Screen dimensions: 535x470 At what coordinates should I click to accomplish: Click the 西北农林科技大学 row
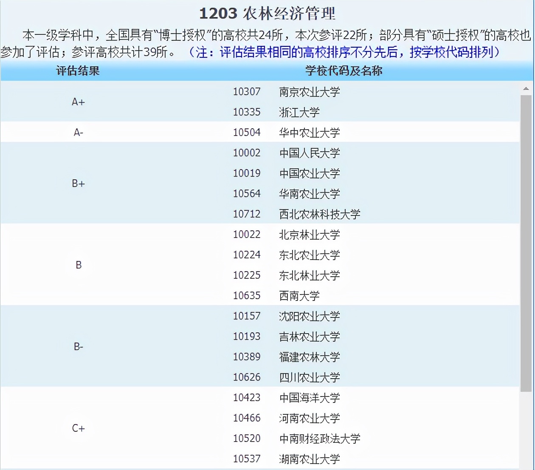point(319,214)
